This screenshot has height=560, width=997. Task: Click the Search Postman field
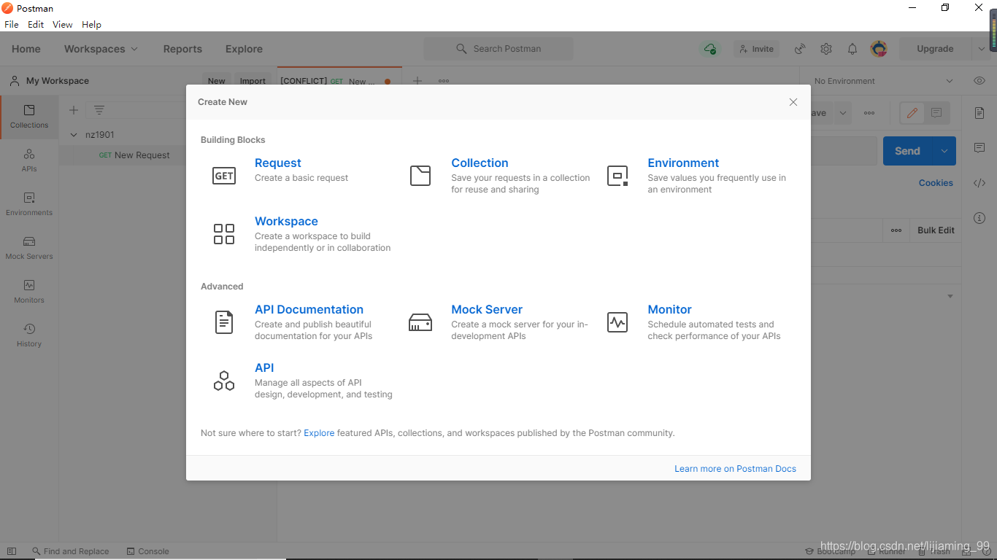click(x=498, y=49)
